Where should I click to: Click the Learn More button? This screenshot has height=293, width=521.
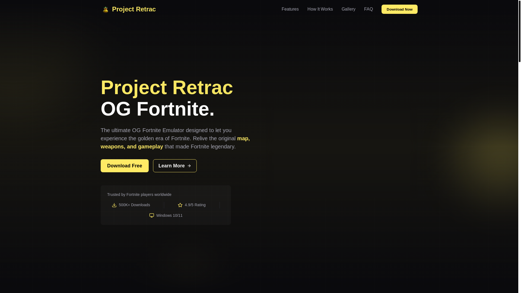coord(175,166)
